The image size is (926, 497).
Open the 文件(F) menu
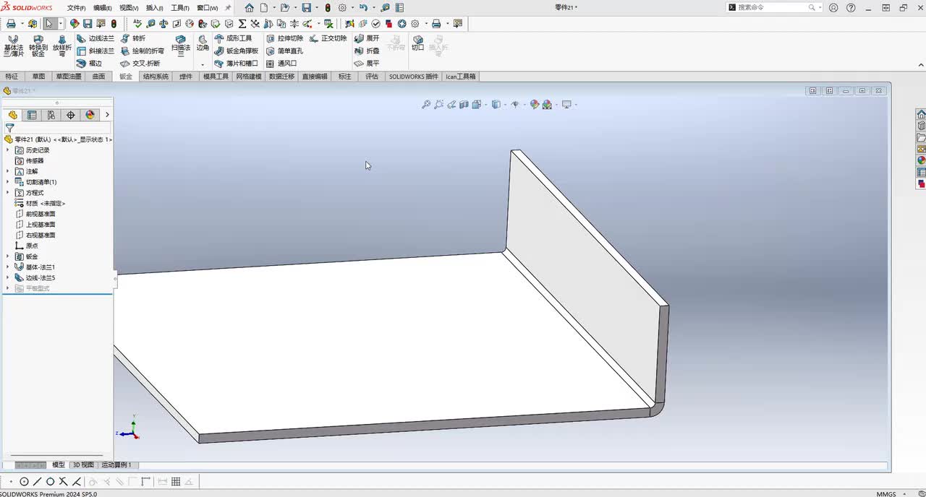coord(76,8)
